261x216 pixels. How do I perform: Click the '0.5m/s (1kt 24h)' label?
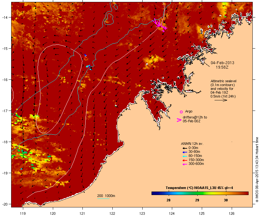pos(223,96)
